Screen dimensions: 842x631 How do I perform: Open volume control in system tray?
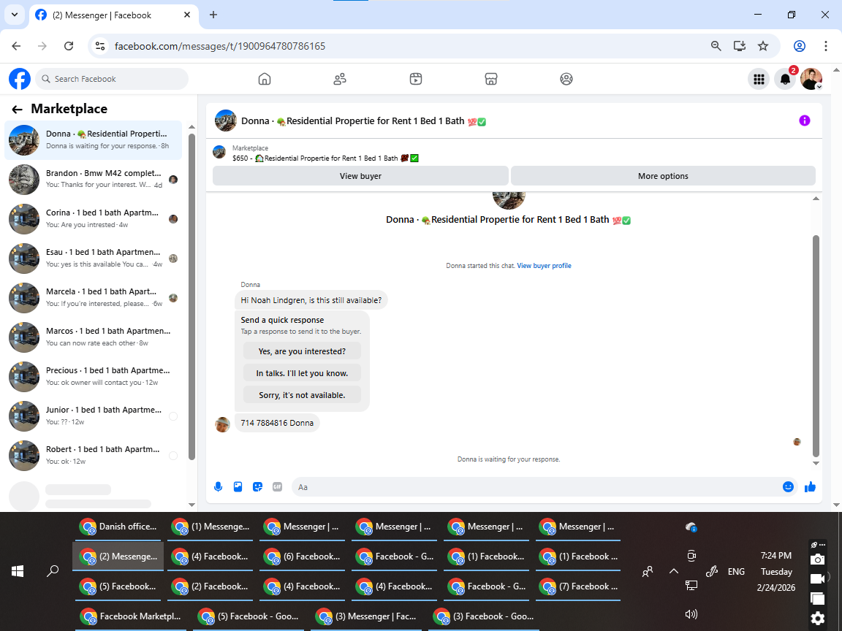coord(691,614)
